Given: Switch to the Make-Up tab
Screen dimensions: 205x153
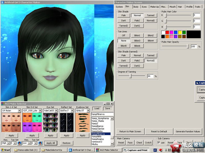Looking at the screenshot, I should [154, 7].
